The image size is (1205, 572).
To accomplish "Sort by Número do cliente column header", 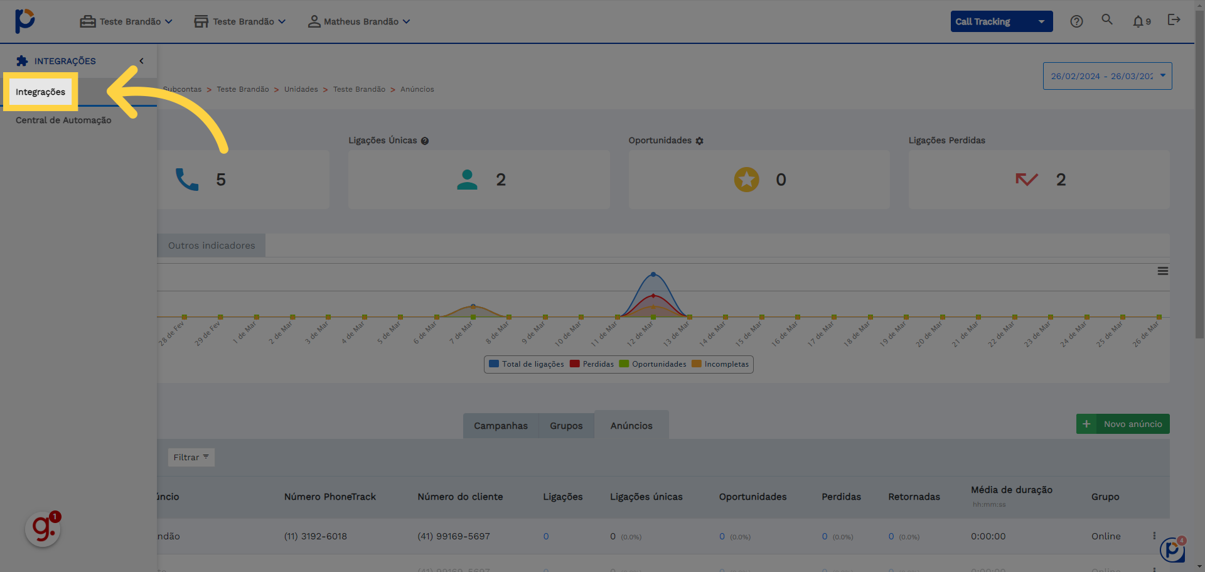I will [460, 497].
